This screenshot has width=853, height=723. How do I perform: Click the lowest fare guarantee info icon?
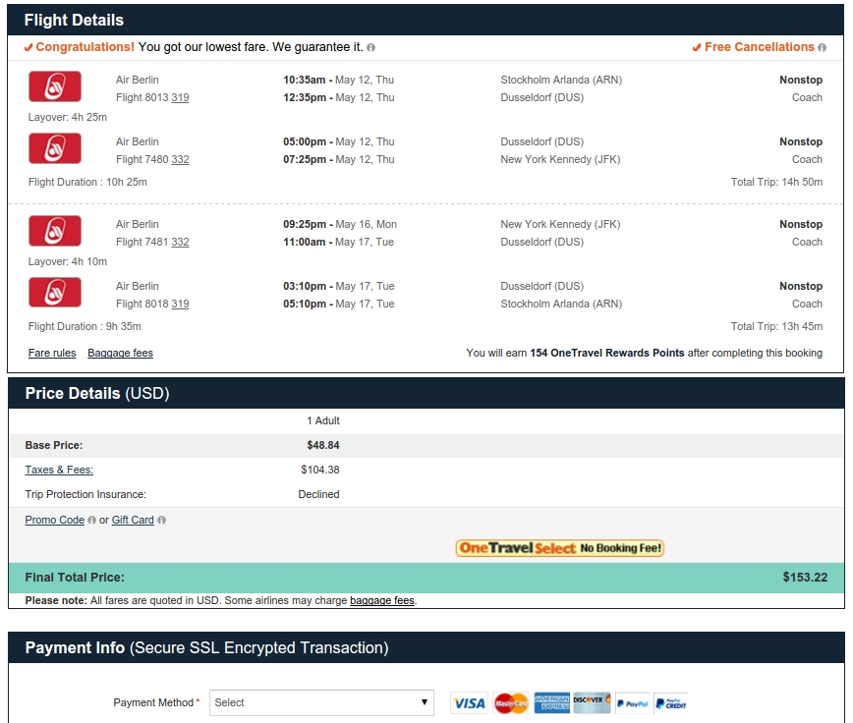coord(371,48)
